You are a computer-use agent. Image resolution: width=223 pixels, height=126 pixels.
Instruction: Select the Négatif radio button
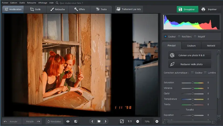point(195,37)
